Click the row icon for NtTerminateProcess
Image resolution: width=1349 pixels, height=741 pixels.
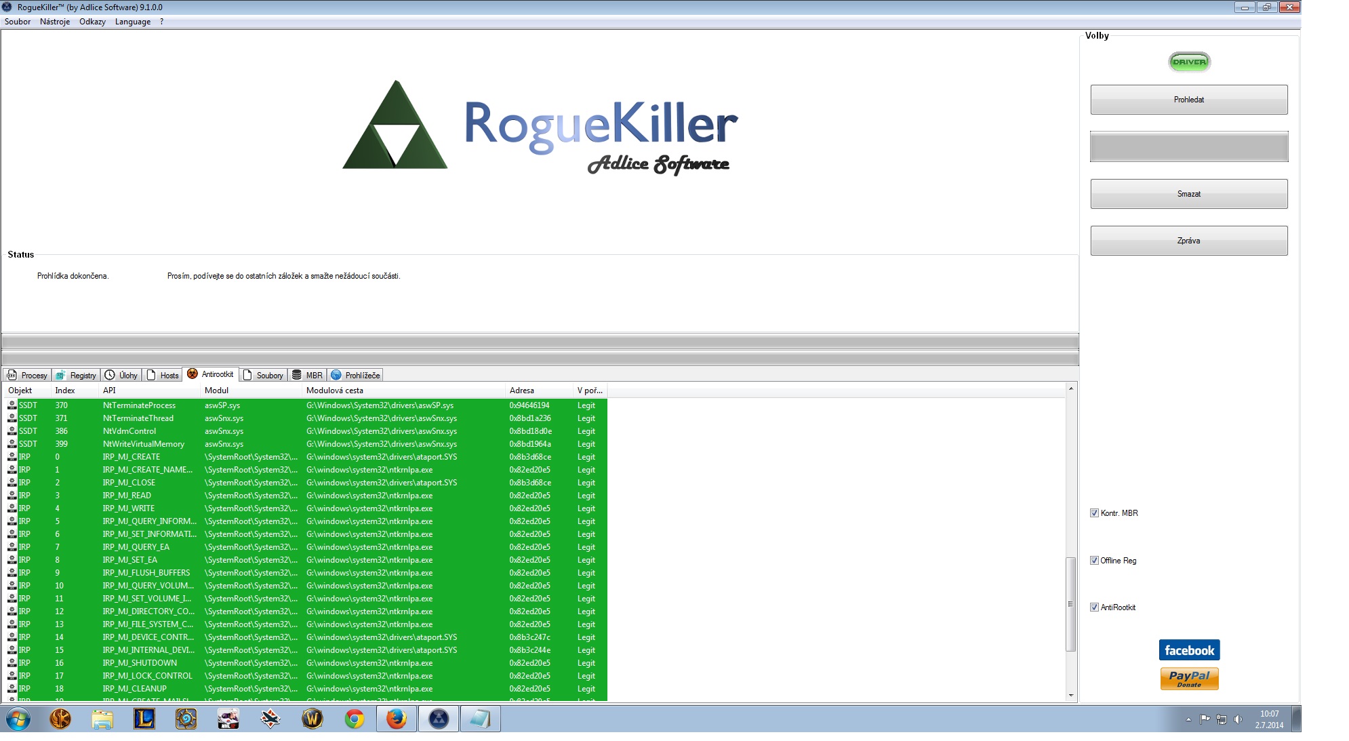pos(12,405)
